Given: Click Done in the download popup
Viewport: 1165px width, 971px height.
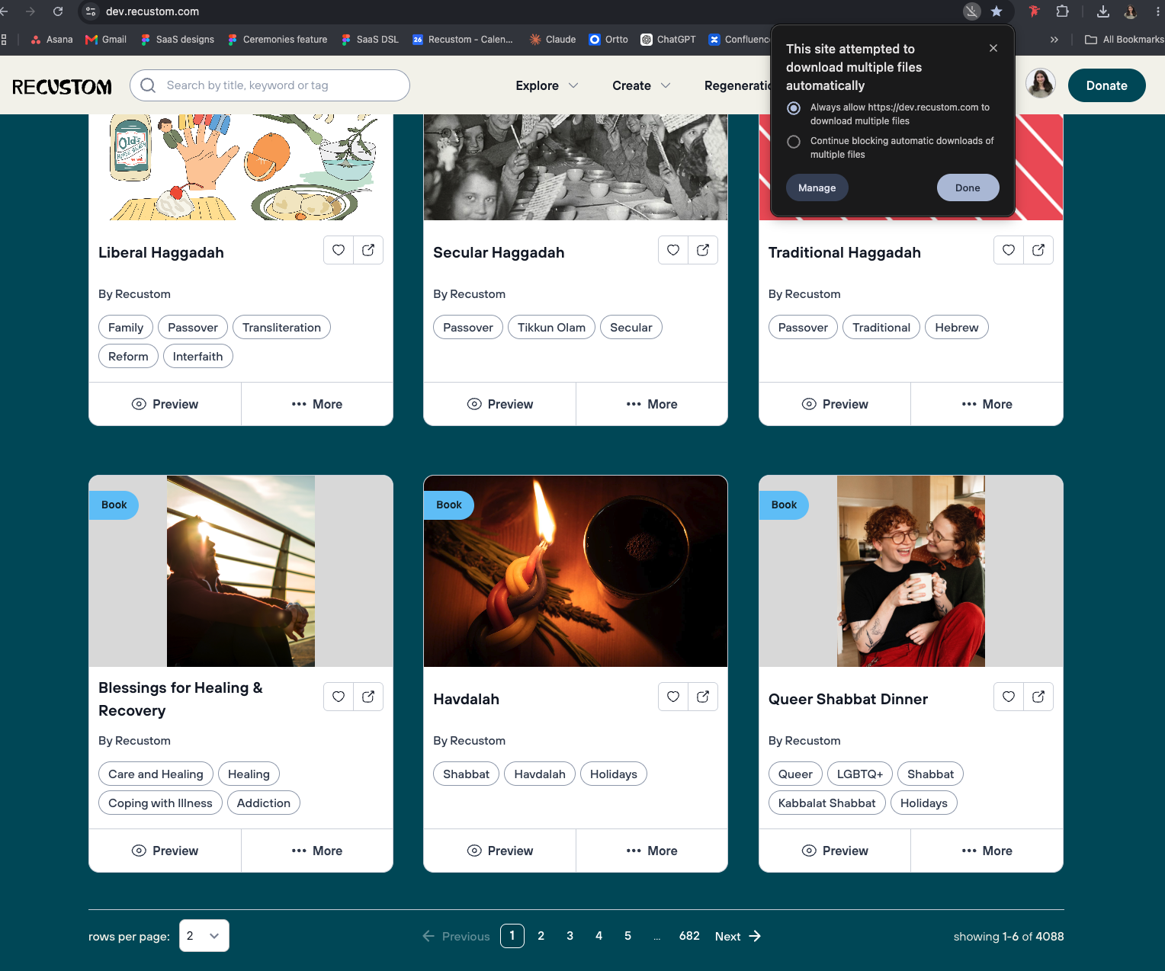Looking at the screenshot, I should click(968, 187).
